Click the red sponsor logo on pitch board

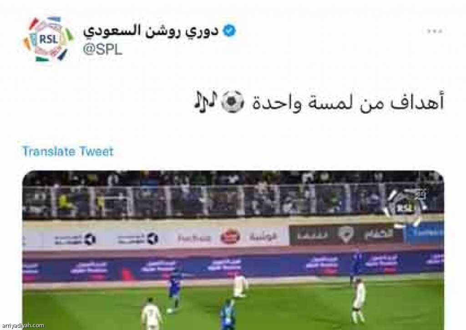(230, 237)
